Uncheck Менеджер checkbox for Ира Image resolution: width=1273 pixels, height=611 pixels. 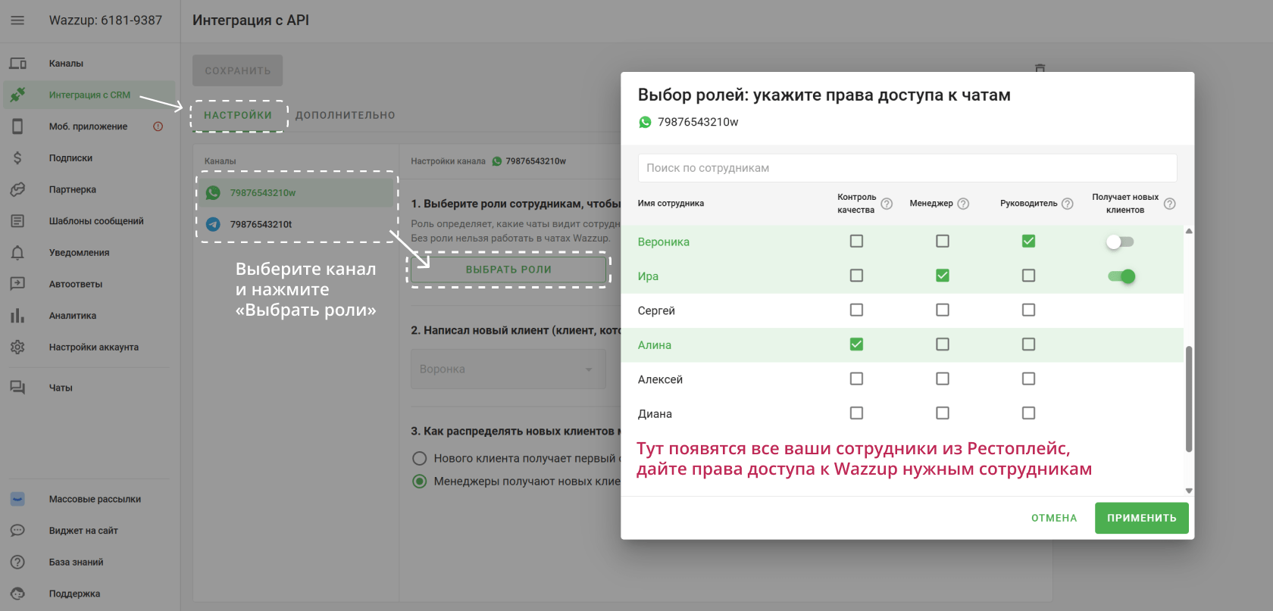click(943, 276)
